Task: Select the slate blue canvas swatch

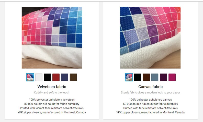Action: point(155,77)
